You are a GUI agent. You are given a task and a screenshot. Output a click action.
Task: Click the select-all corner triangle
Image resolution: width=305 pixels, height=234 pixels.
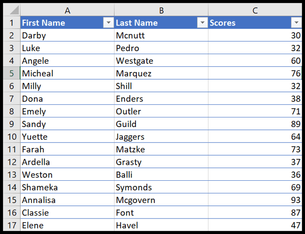tap(13, 10)
